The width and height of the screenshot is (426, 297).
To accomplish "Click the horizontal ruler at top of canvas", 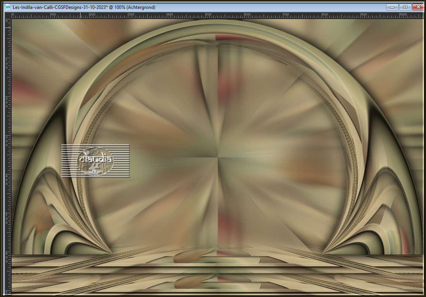I will (217, 16).
